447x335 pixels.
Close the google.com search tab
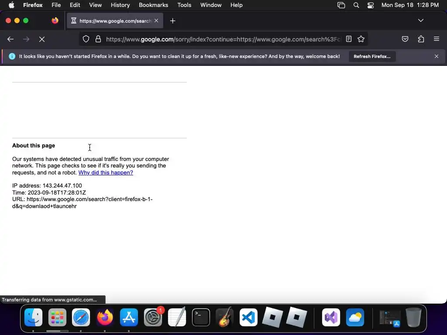[x=156, y=21]
